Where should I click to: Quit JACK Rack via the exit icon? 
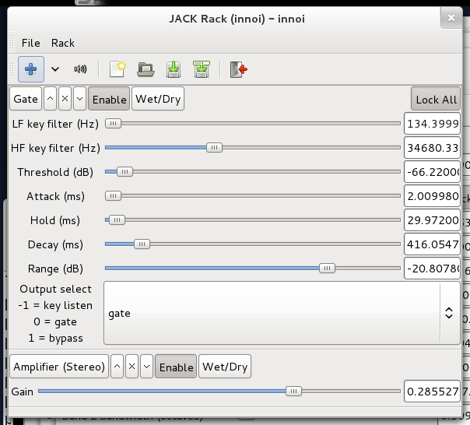[239, 69]
